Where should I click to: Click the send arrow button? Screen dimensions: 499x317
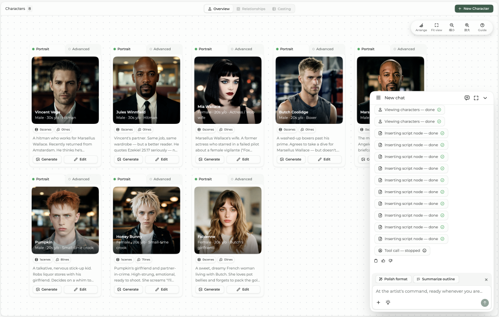(x=484, y=303)
